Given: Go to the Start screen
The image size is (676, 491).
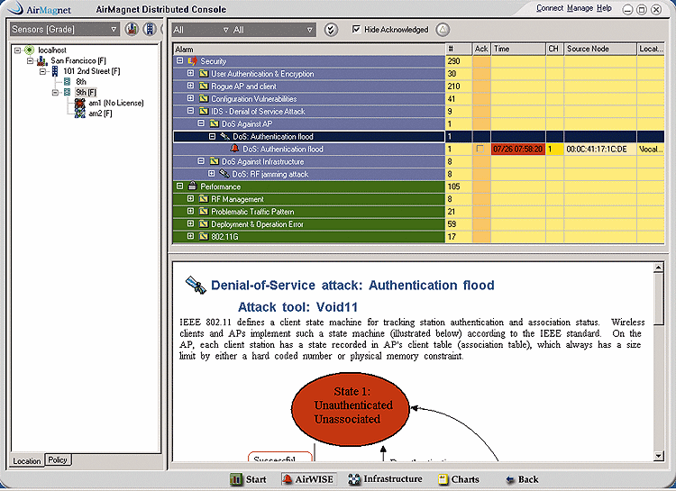Looking at the screenshot, I should 248,479.
